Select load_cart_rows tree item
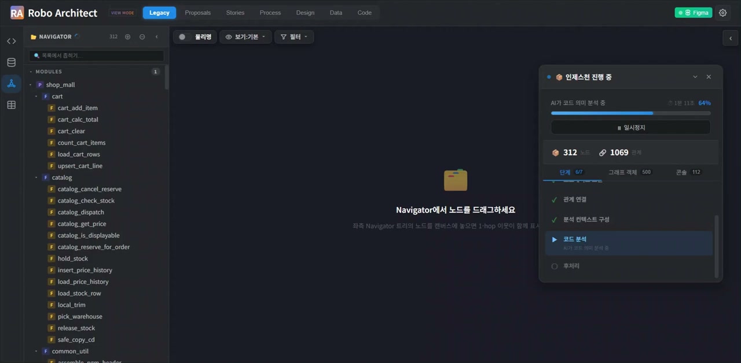This screenshot has width=741, height=363. pyautogui.click(x=79, y=154)
